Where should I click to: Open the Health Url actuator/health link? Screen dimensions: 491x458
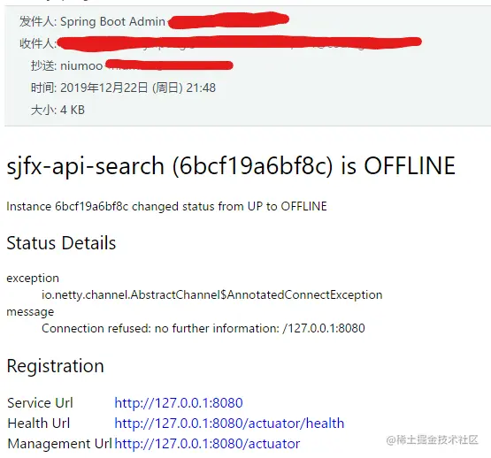[229, 424]
